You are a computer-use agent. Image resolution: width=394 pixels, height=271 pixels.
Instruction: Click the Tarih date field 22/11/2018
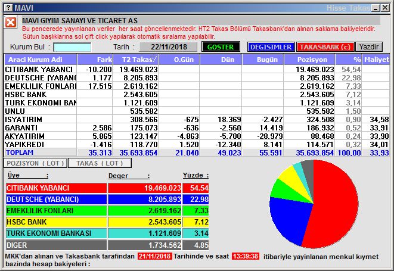[x=168, y=47]
